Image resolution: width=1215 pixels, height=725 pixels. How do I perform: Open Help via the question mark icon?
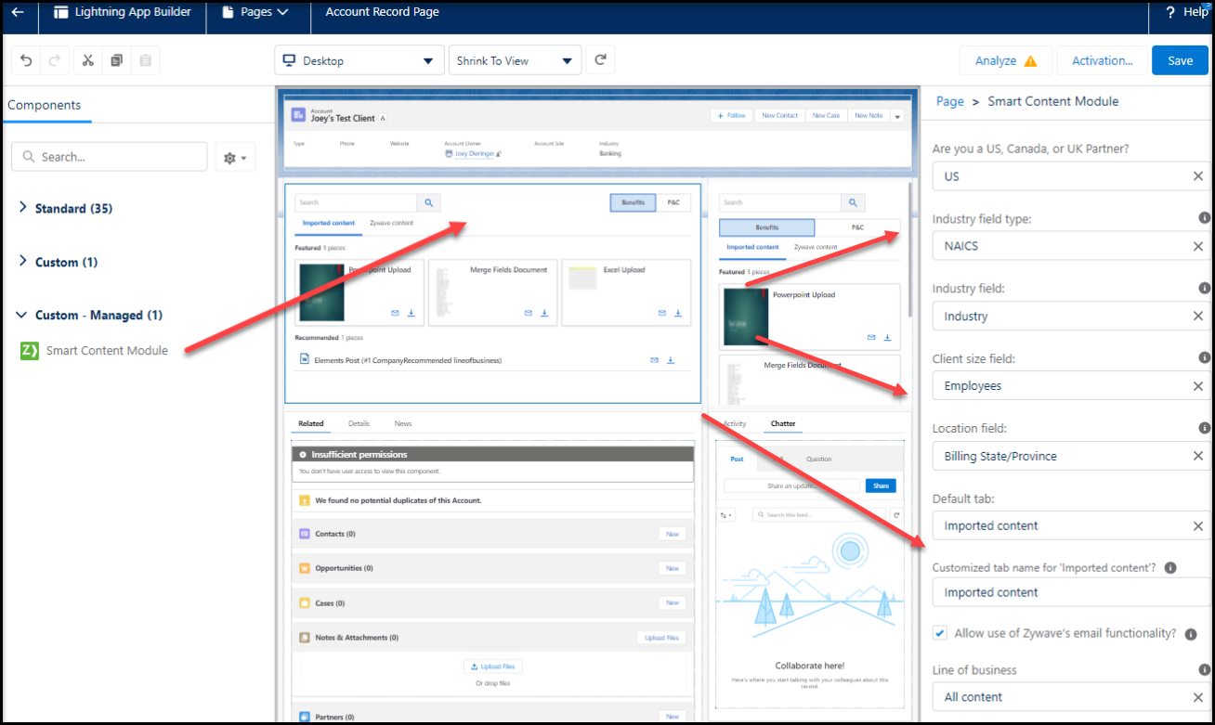tap(1169, 12)
